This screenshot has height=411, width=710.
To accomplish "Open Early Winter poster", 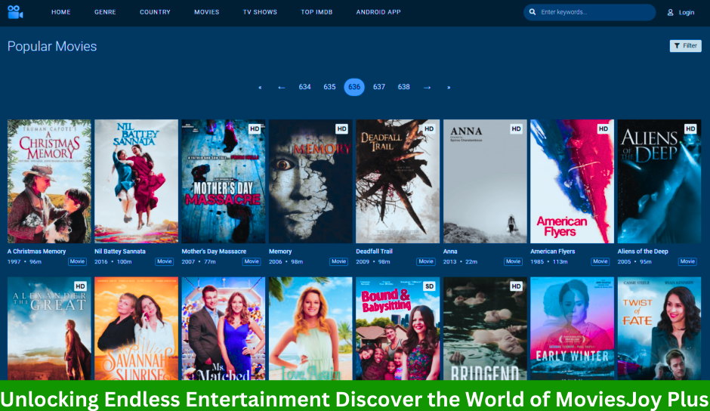I will pos(572,329).
